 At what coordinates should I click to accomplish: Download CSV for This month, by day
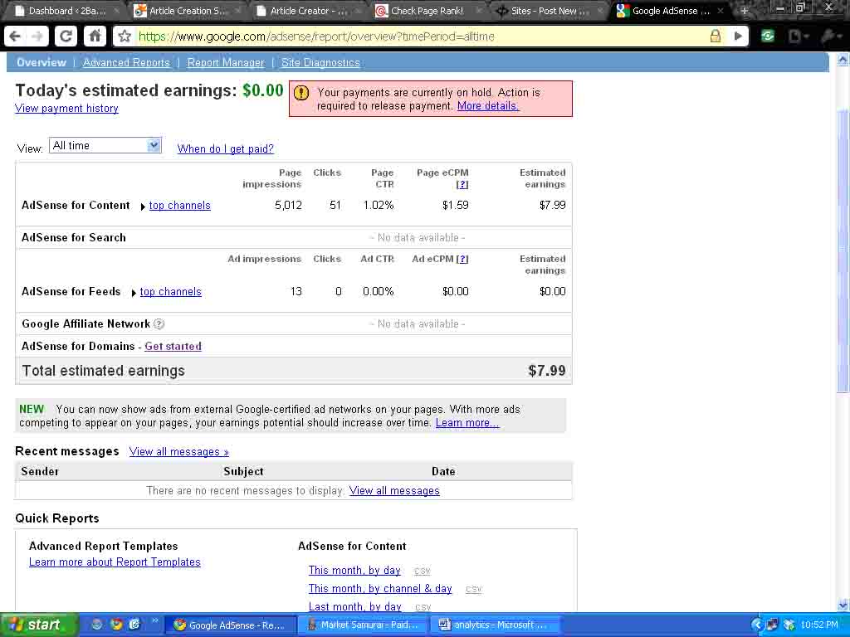point(423,571)
